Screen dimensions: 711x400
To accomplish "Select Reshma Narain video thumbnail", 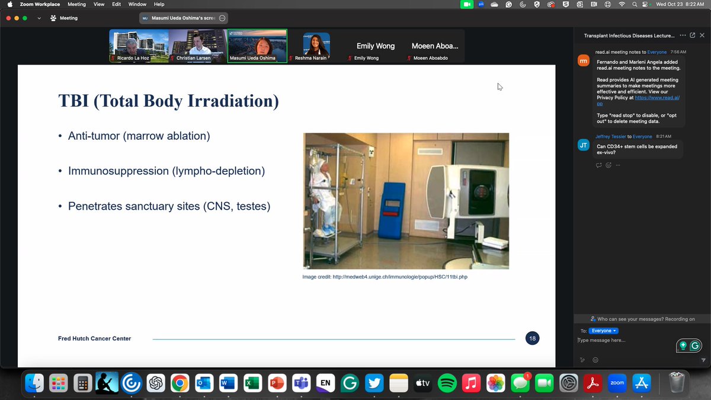I will point(316,46).
